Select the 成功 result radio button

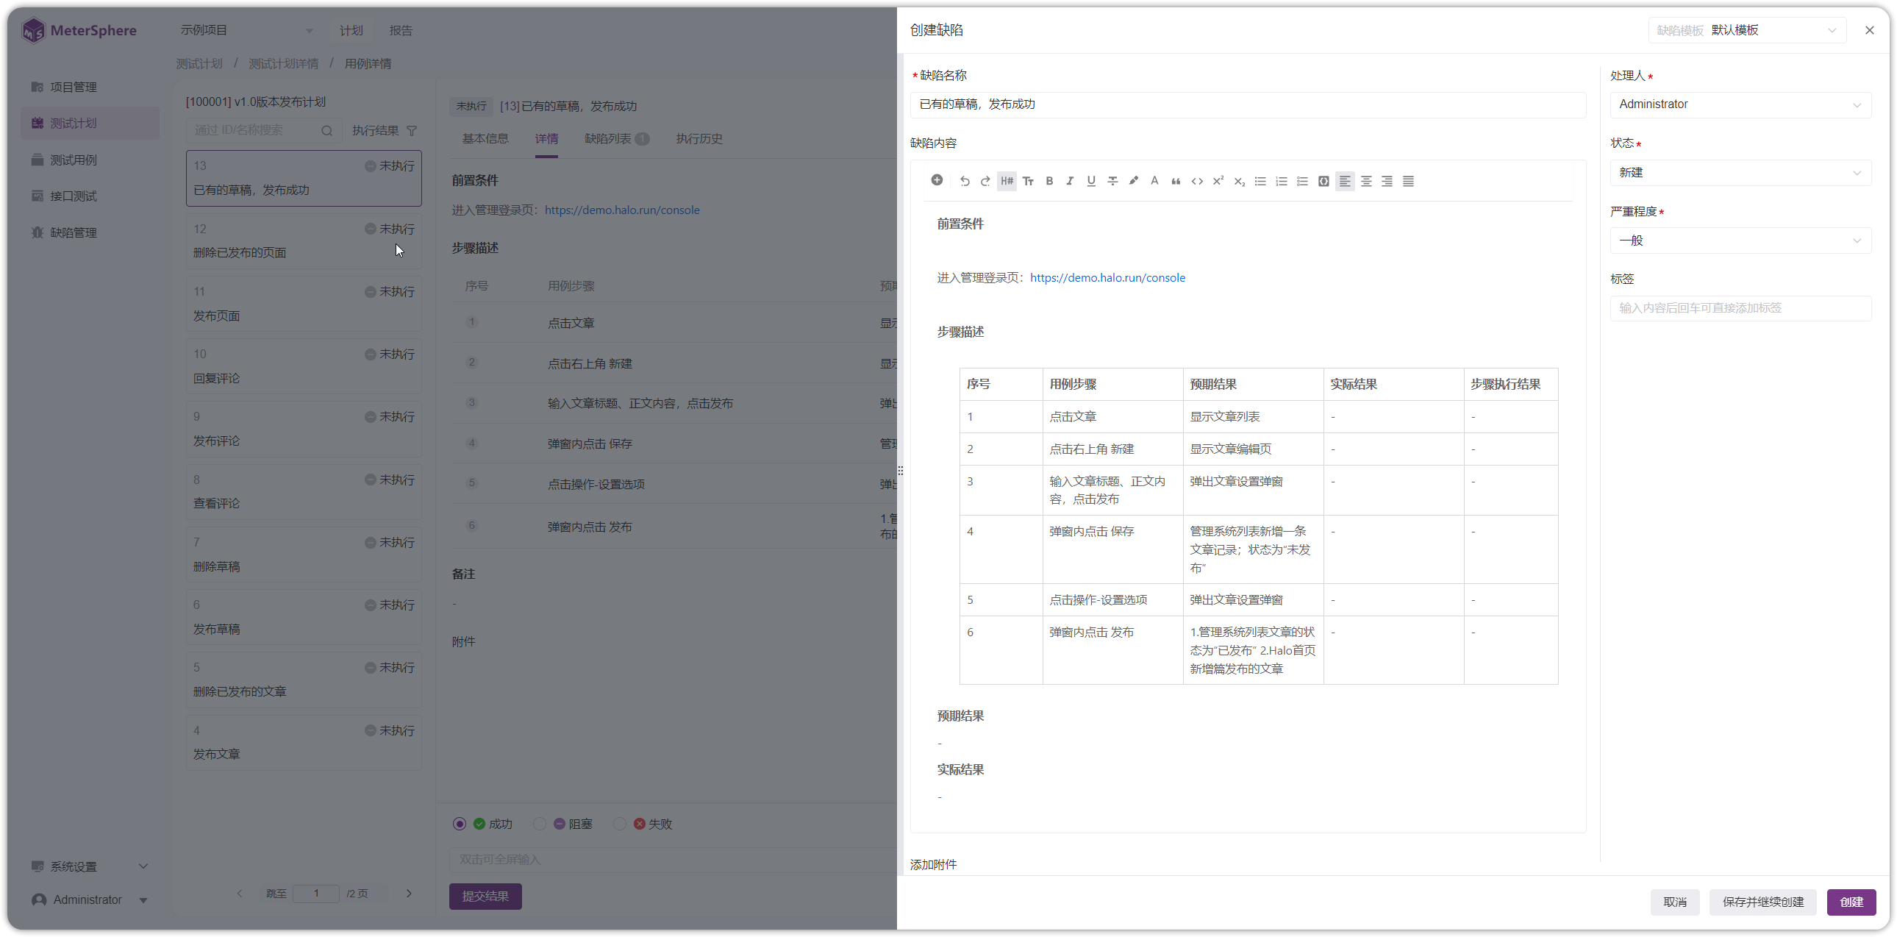tap(460, 824)
